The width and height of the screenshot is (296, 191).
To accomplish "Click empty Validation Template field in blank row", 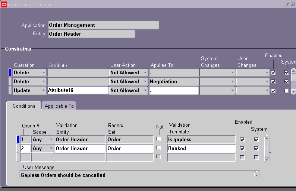I will click(201, 157).
